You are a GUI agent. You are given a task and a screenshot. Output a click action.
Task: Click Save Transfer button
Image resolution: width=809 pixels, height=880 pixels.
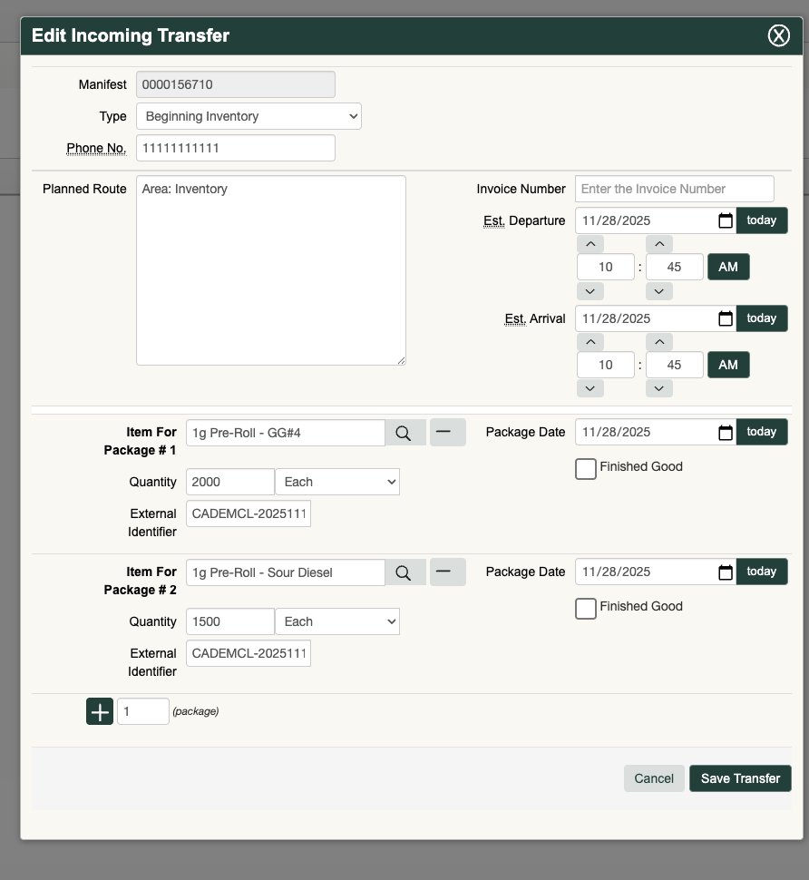click(x=740, y=778)
